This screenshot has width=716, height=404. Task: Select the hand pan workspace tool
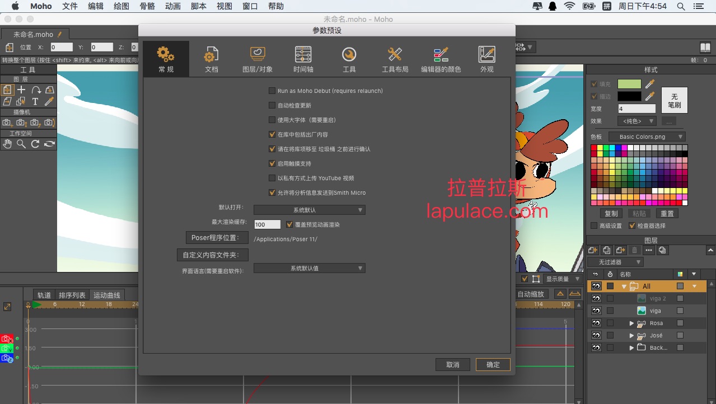tap(7, 144)
